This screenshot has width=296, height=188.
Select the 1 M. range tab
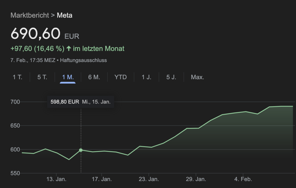(68, 77)
